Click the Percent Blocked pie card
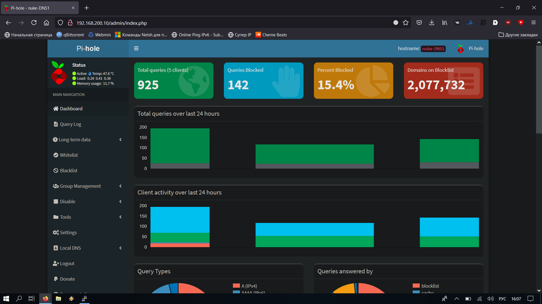The width and height of the screenshot is (542, 304). pos(353,80)
